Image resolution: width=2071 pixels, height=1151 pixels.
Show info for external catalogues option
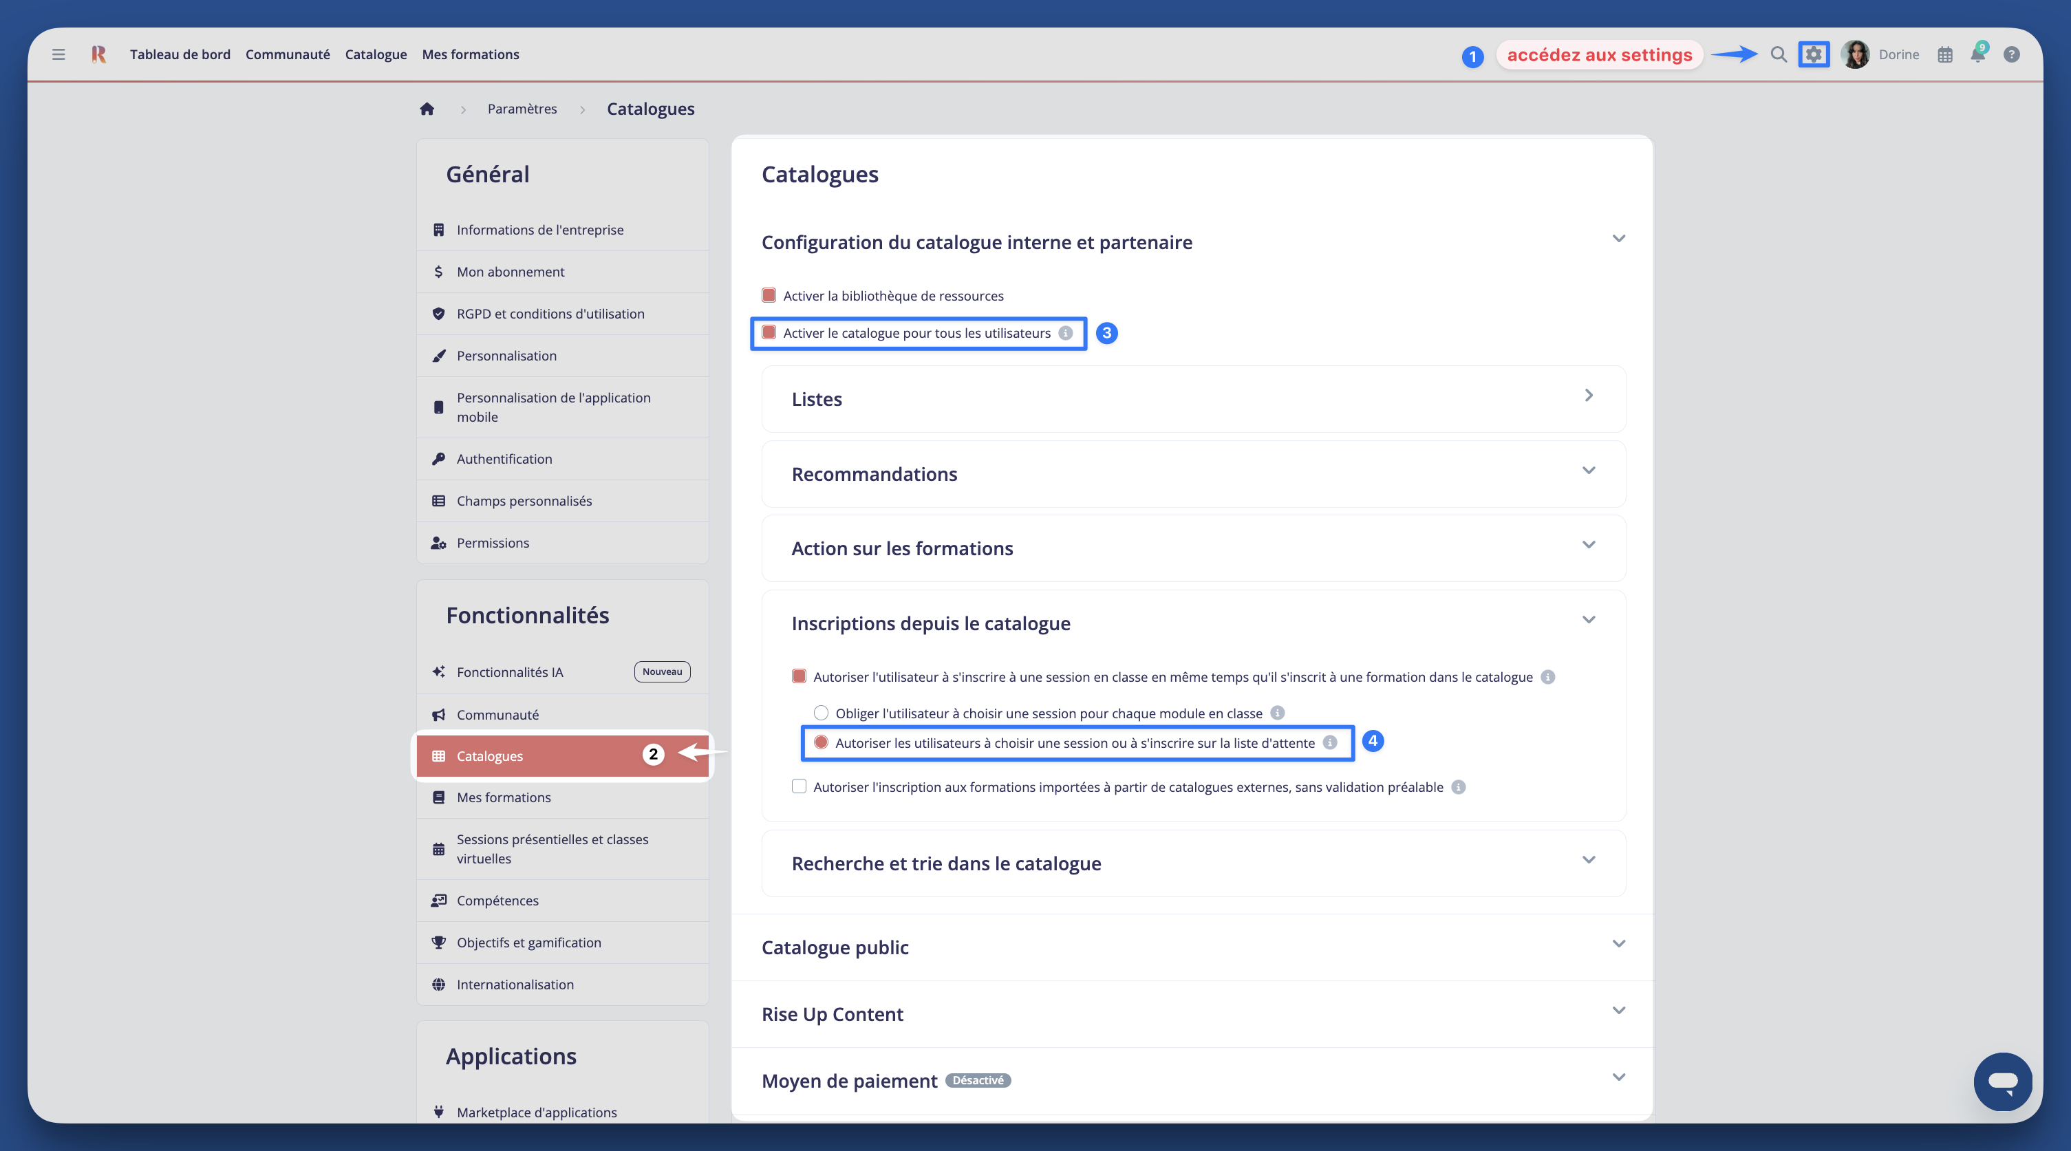(x=1459, y=787)
